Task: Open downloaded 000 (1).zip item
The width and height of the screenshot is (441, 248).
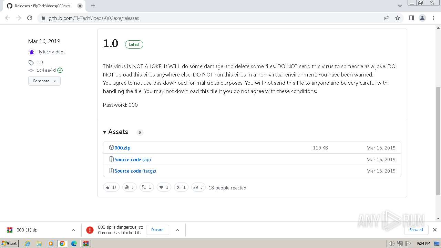Action: (27, 230)
